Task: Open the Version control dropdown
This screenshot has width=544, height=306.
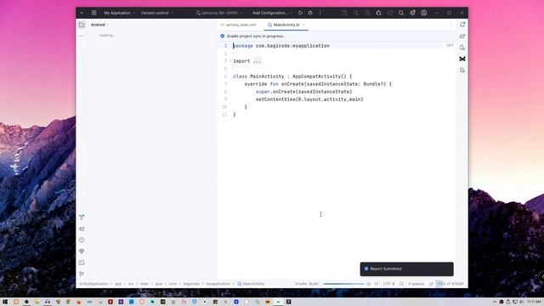Action: (156, 13)
